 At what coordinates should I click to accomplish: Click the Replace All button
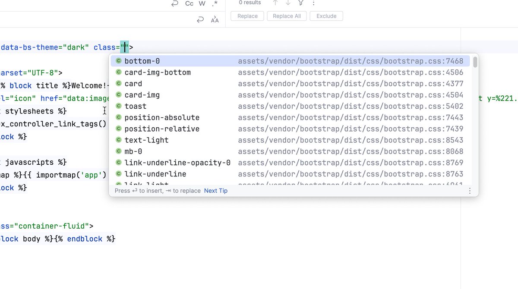(287, 16)
